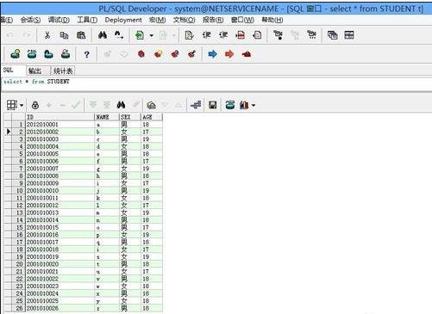This screenshot has width=432, height=314.
Task: Open the 窗口(W) menu
Action: click(242, 20)
